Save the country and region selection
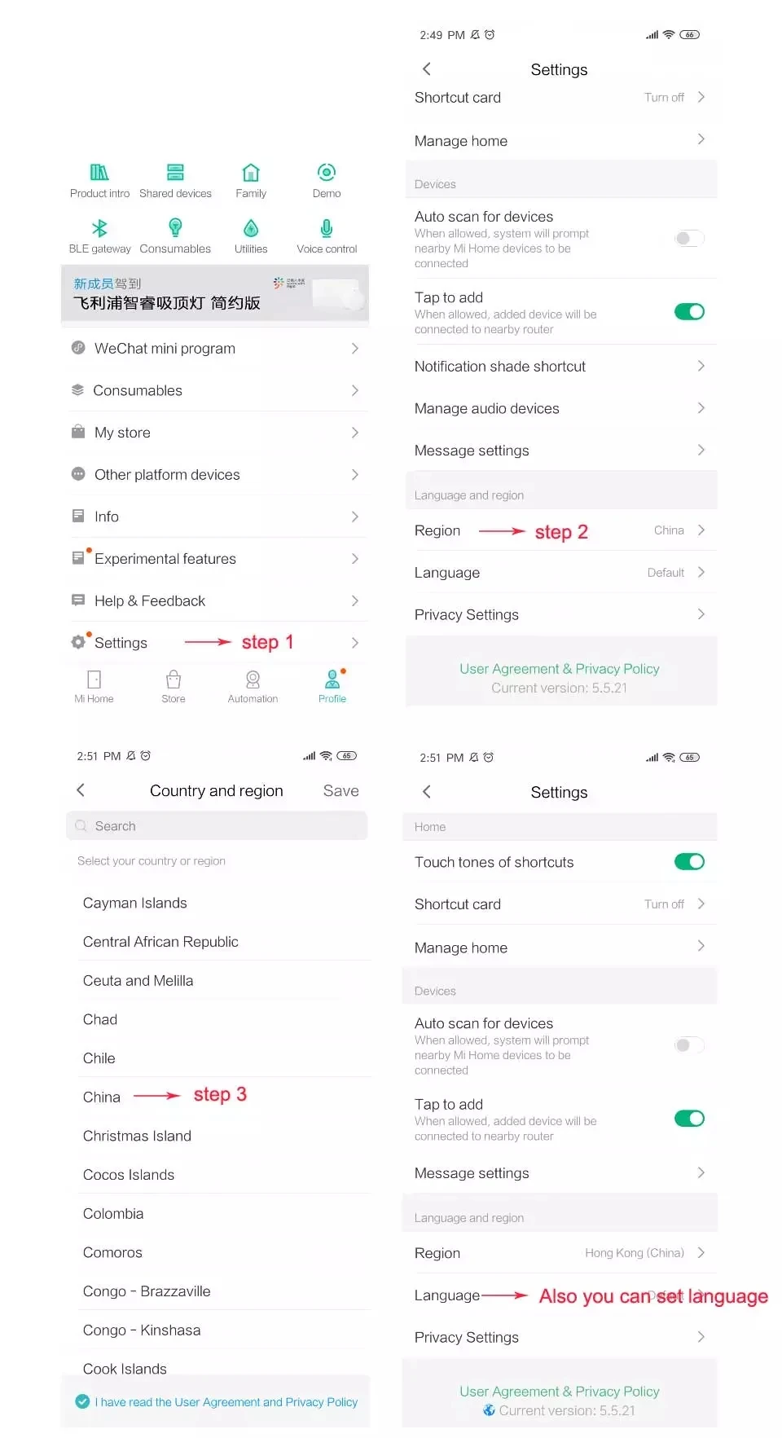Viewport: 782px width, 1438px height. click(x=340, y=790)
